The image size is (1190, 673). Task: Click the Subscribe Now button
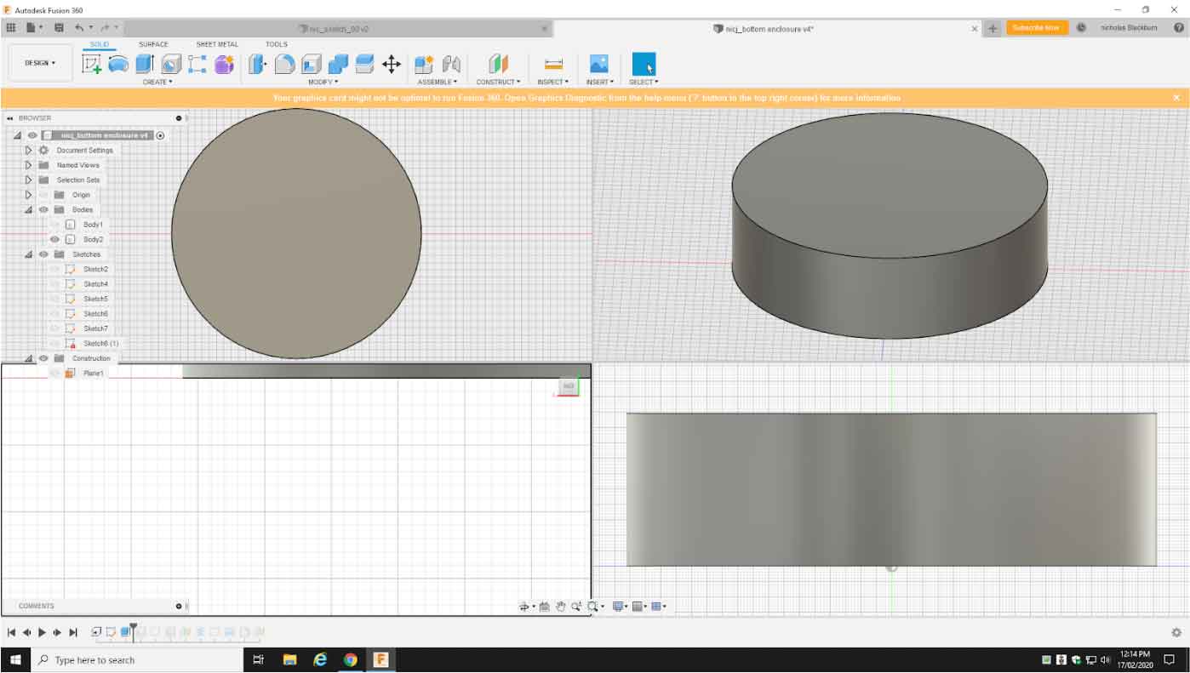click(x=1037, y=28)
